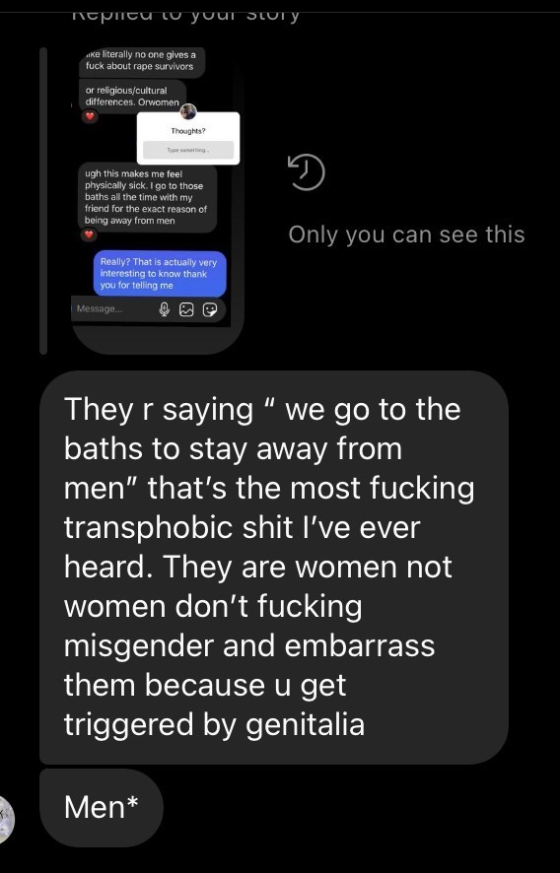
Task: Tap the blue 'Really? That is actually very' bubble
Action: coord(160,273)
